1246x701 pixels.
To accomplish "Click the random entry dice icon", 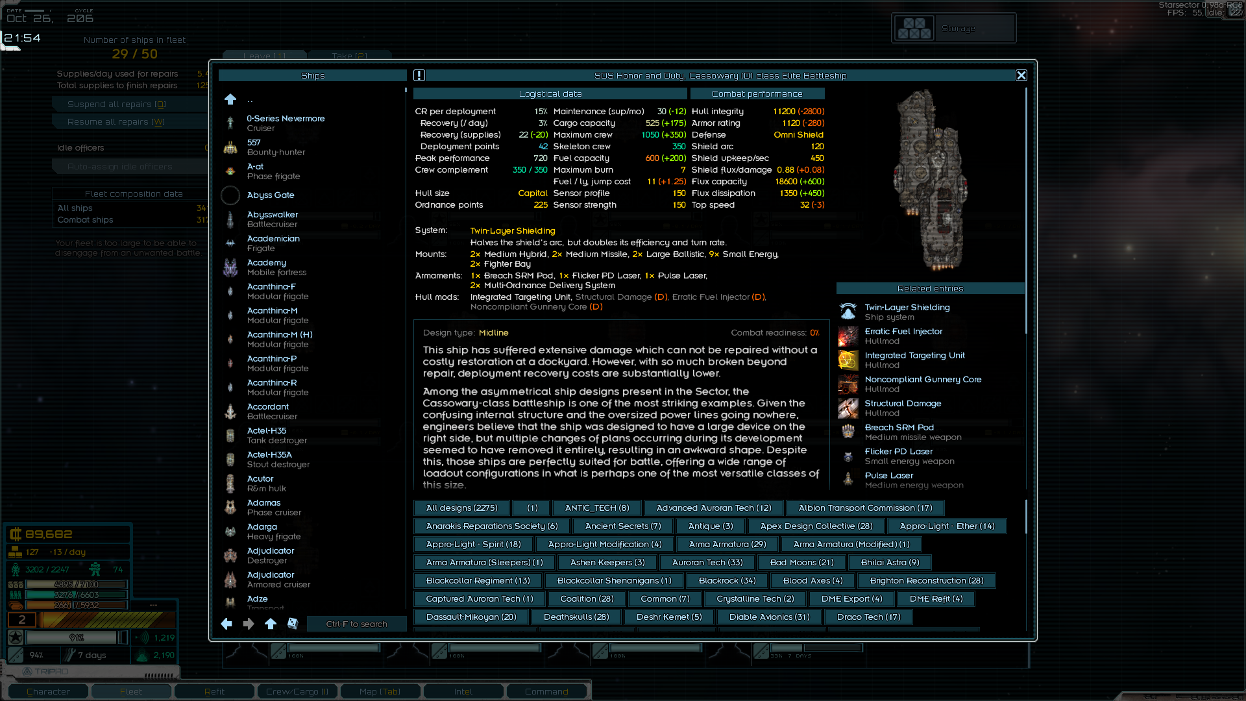I will click(x=293, y=624).
